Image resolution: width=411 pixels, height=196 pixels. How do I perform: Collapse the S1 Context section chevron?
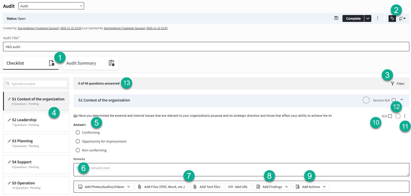tap(402, 100)
